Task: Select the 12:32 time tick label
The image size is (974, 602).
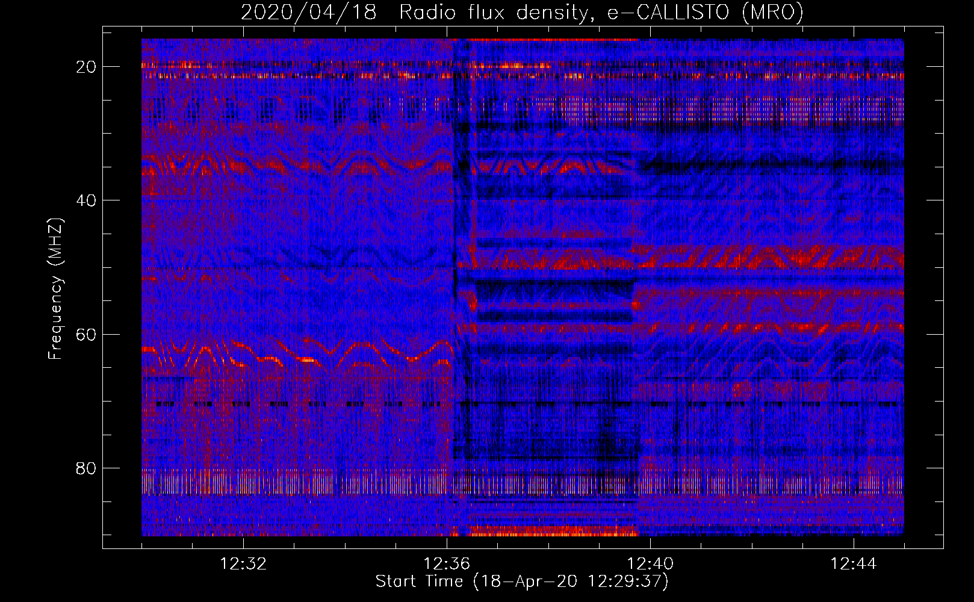Action: [x=243, y=564]
